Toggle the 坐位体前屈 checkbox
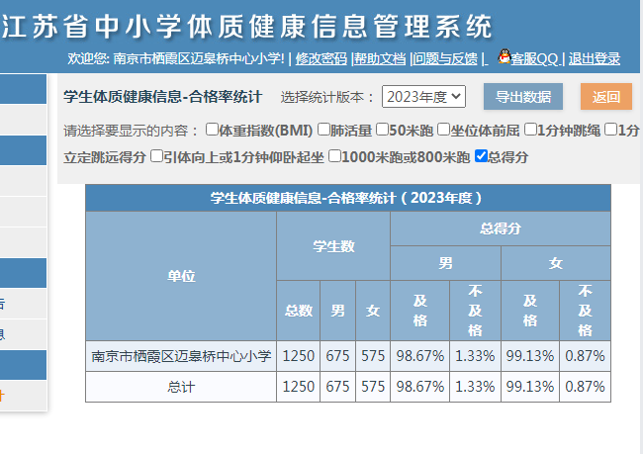643x454 pixels. tap(444, 130)
